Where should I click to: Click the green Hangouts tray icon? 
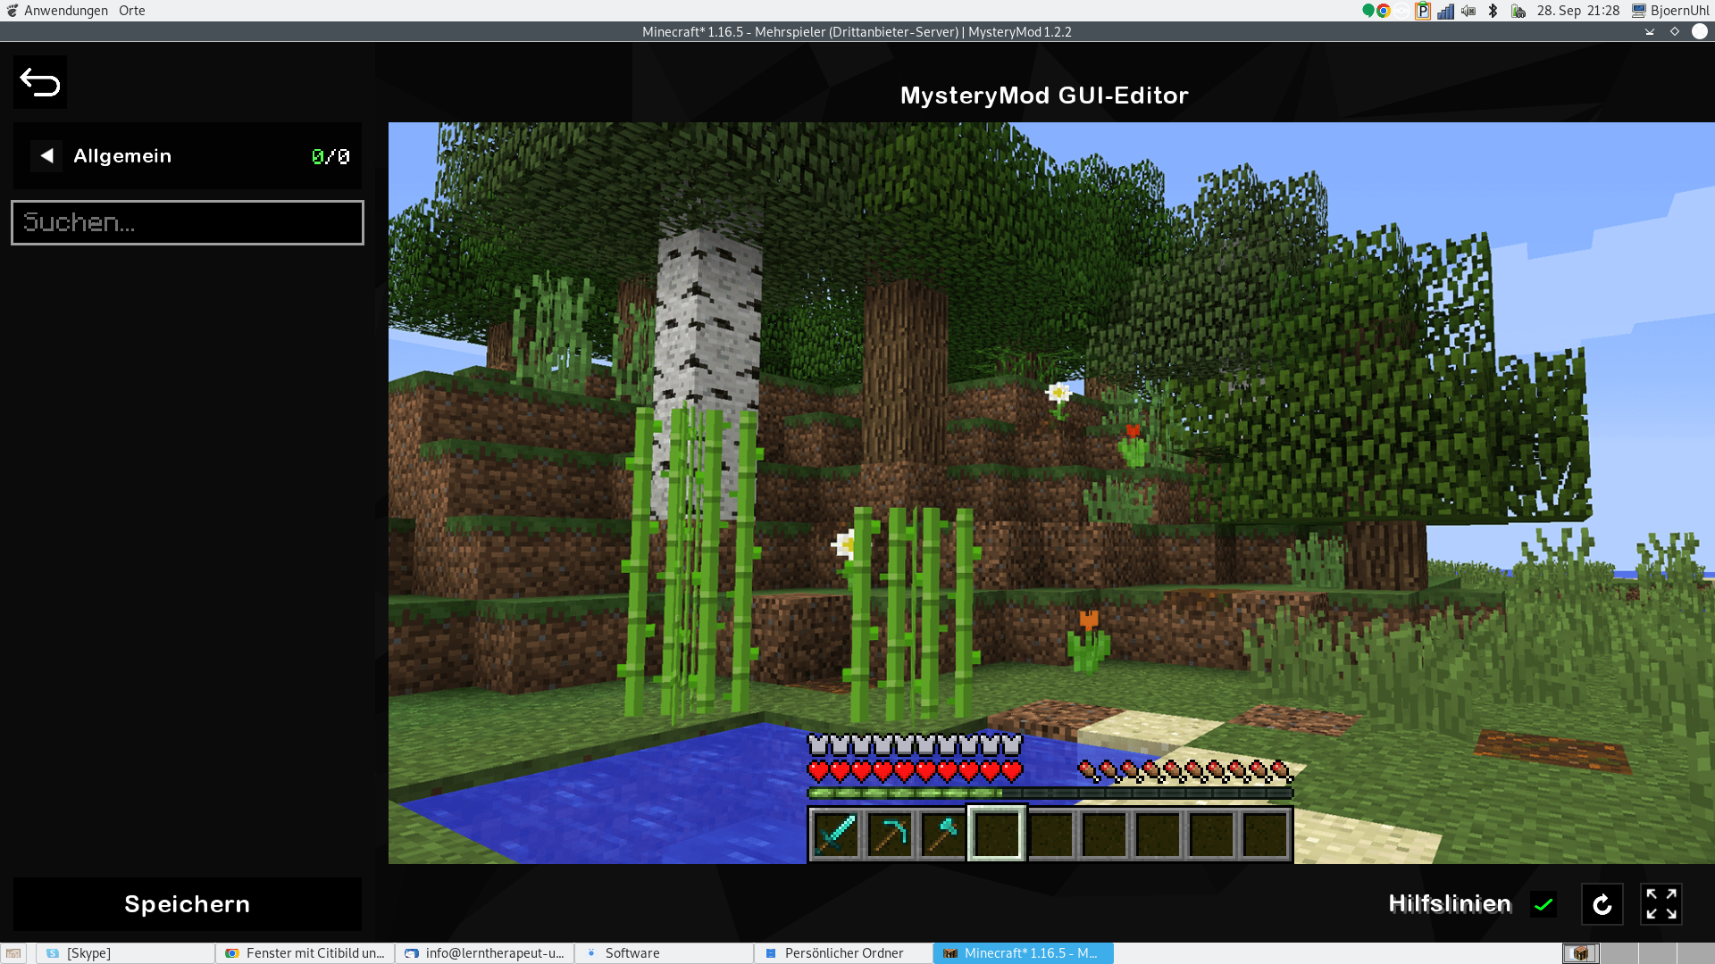click(1368, 11)
